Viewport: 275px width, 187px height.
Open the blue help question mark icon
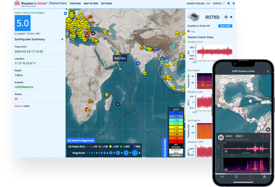coord(233,3)
